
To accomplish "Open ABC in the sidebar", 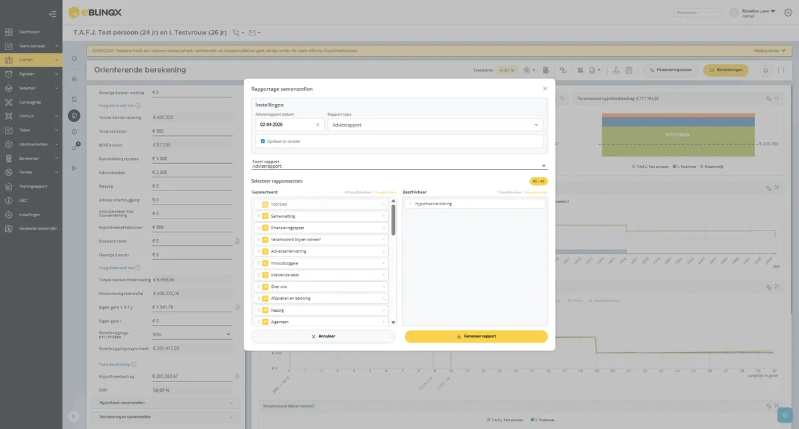I will click(x=31, y=201).
